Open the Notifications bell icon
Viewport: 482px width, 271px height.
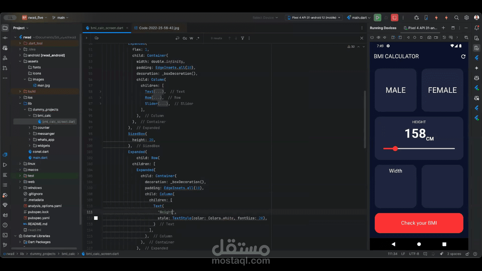coord(477,28)
